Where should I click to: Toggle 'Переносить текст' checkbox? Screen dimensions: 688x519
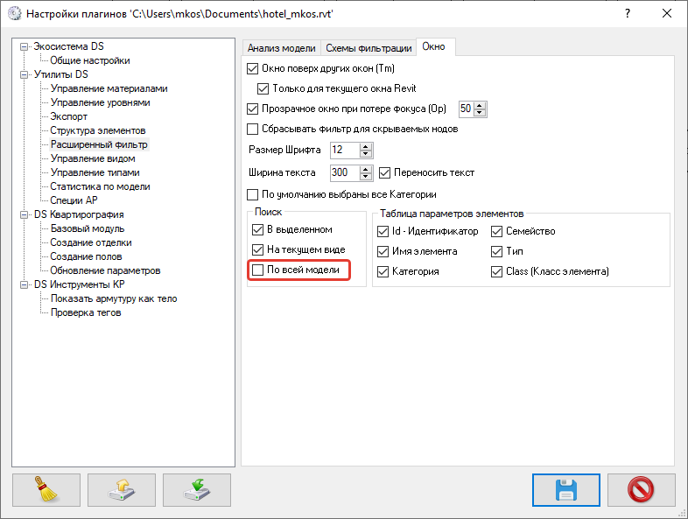pyautogui.click(x=384, y=172)
